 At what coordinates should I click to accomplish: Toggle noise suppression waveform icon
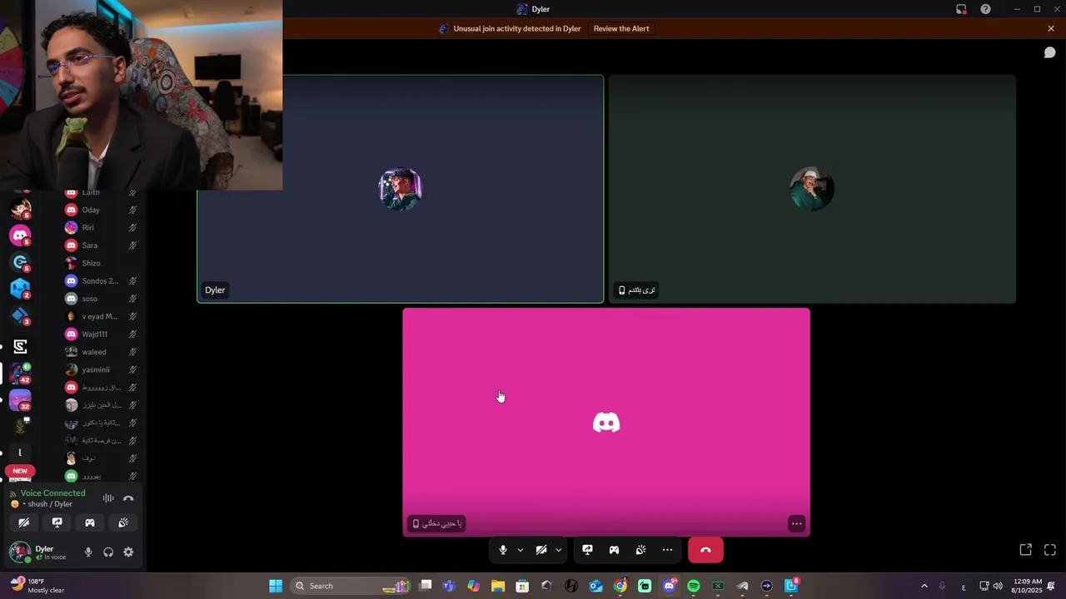point(108,498)
